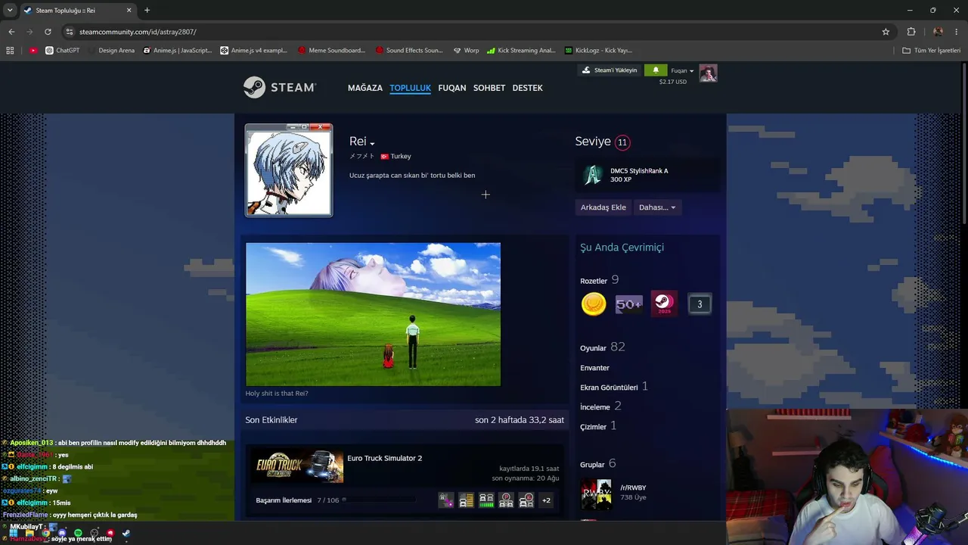Click the Steam logo in the header

click(x=279, y=87)
